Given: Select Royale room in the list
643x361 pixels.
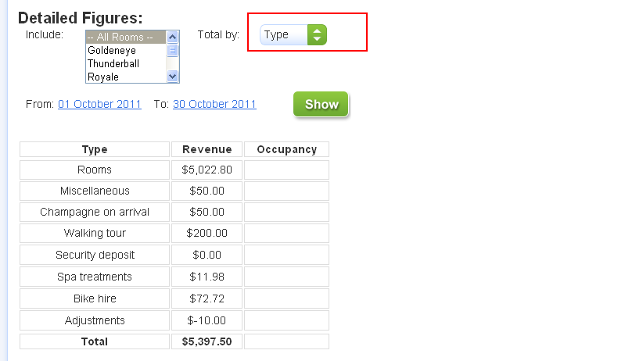Looking at the screenshot, I should [x=126, y=77].
